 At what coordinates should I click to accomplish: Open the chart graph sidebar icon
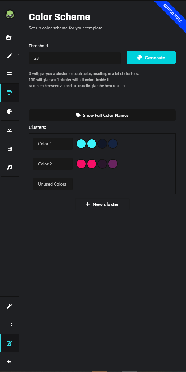[9, 130]
